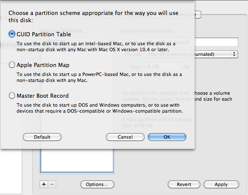Pick the Master Boot Record radio button

tap(12, 96)
